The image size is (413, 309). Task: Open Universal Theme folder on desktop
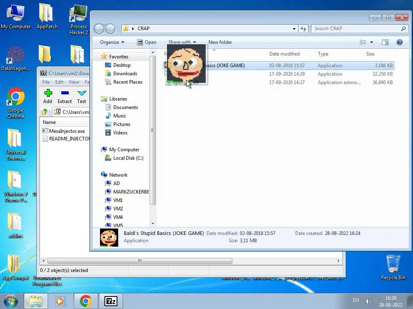(16, 144)
